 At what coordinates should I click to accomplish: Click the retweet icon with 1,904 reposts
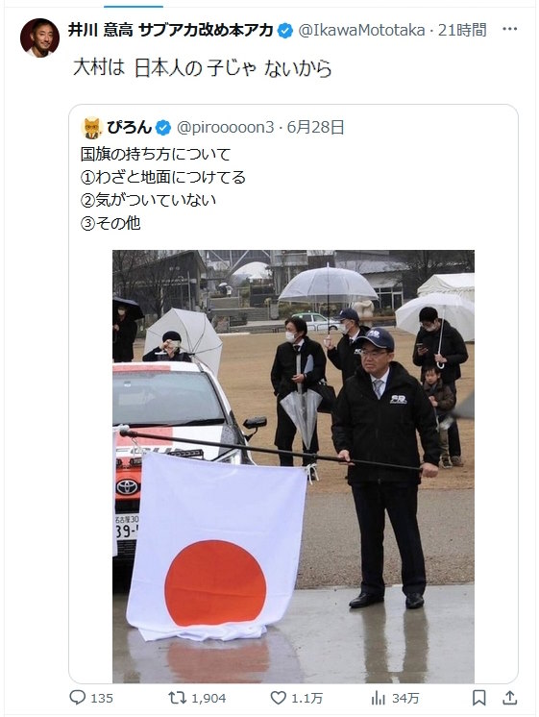[177, 698]
